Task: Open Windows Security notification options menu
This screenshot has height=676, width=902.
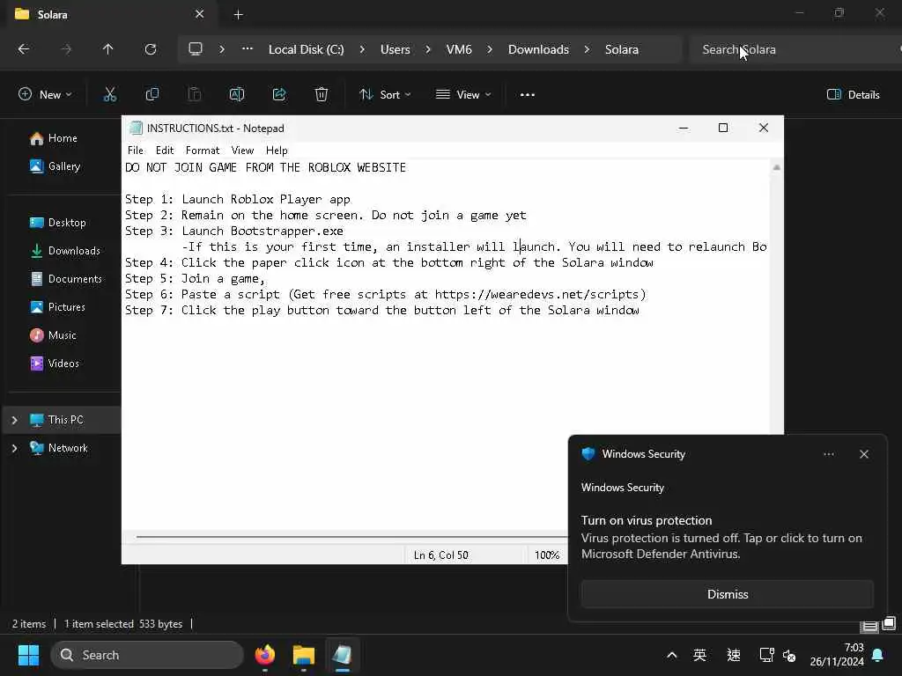Action: point(828,454)
